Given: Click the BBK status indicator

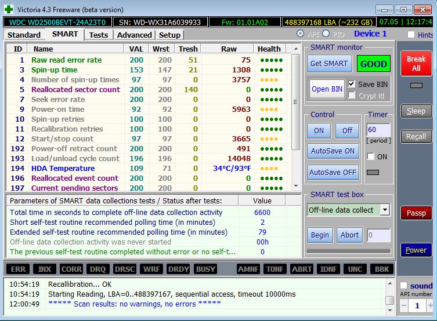Looking at the screenshot, I should tap(382, 269).
